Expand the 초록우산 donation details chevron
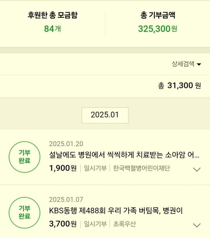Image resolution: width=210 pixels, height=238 pixels. 196,225
